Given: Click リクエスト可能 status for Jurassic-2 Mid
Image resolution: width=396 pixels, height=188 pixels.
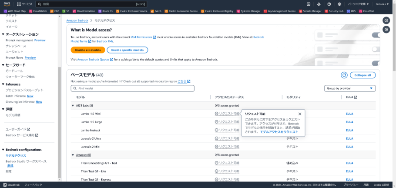Looking at the screenshot, I should point(227,147).
